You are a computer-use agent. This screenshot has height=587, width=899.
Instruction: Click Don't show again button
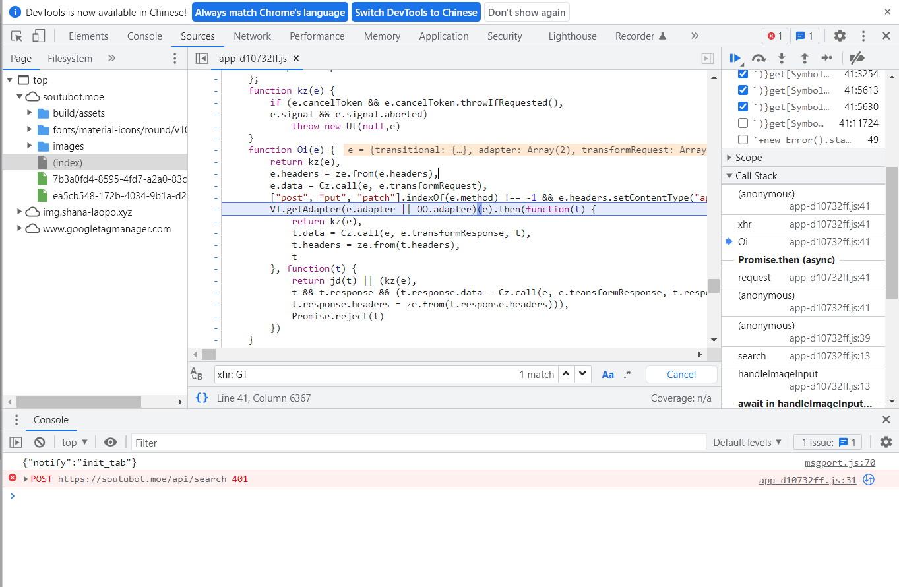point(527,12)
